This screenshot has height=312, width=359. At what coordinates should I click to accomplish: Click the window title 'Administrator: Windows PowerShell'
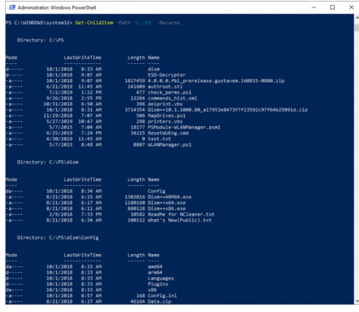click(57, 8)
